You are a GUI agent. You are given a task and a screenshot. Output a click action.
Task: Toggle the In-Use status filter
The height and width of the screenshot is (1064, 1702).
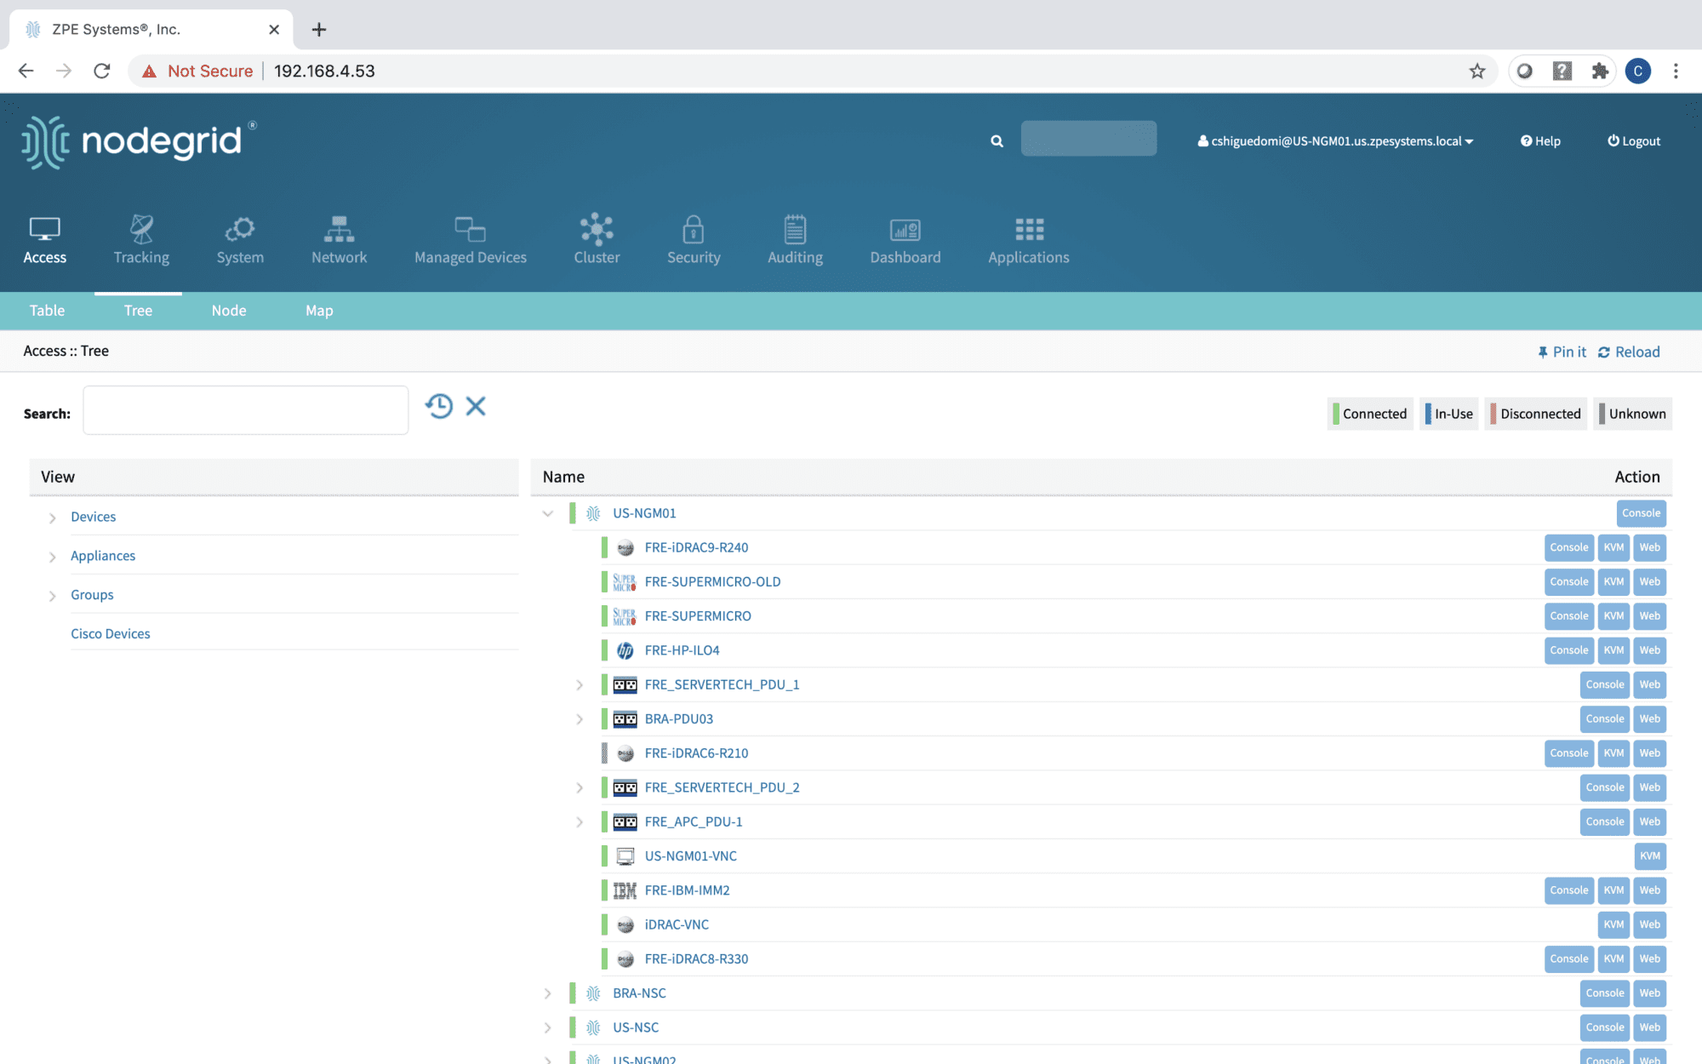1449,414
